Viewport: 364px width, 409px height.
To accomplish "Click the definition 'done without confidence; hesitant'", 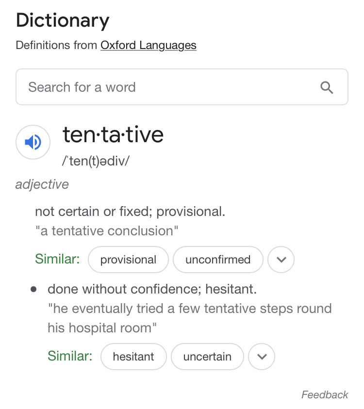I will [152, 289].
